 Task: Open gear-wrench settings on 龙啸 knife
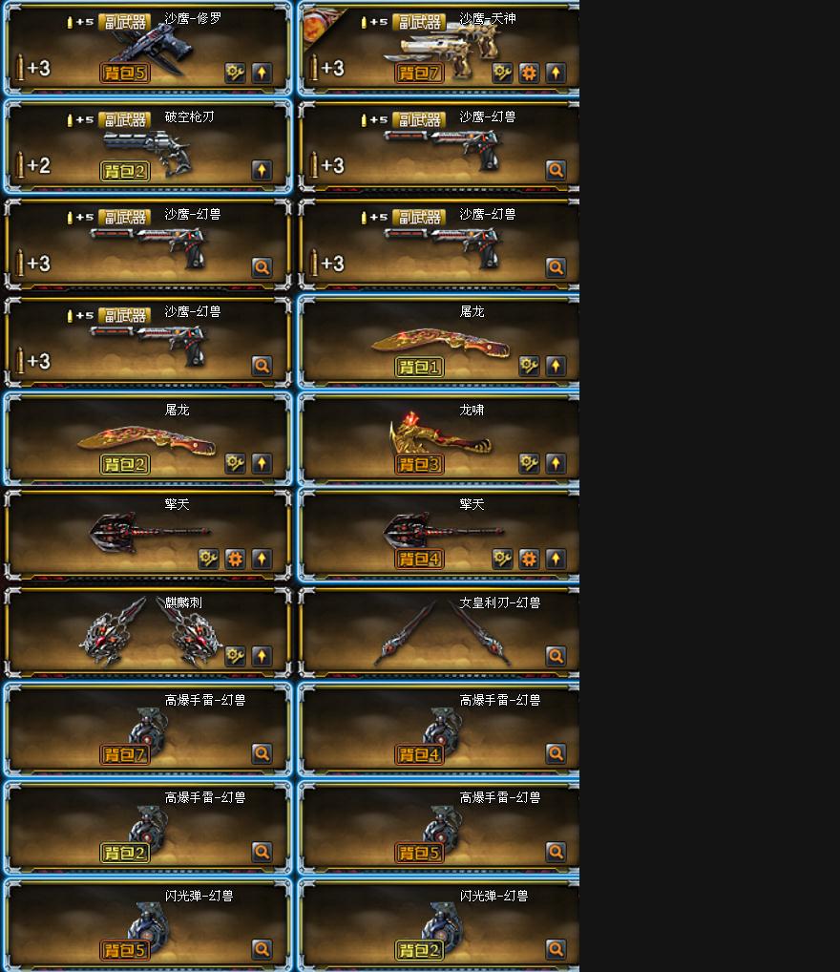[x=529, y=463]
